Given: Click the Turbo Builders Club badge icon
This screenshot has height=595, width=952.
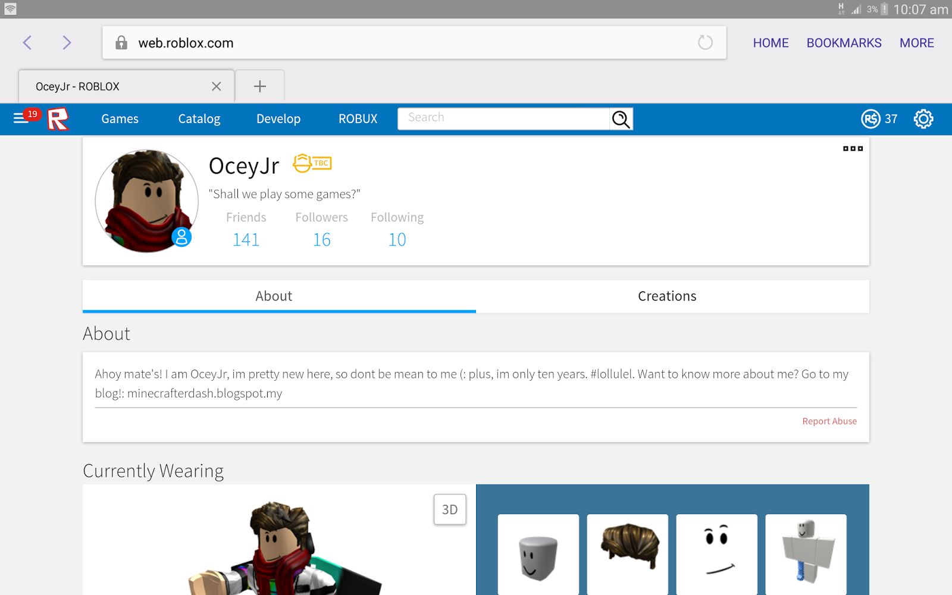Looking at the screenshot, I should (312, 163).
